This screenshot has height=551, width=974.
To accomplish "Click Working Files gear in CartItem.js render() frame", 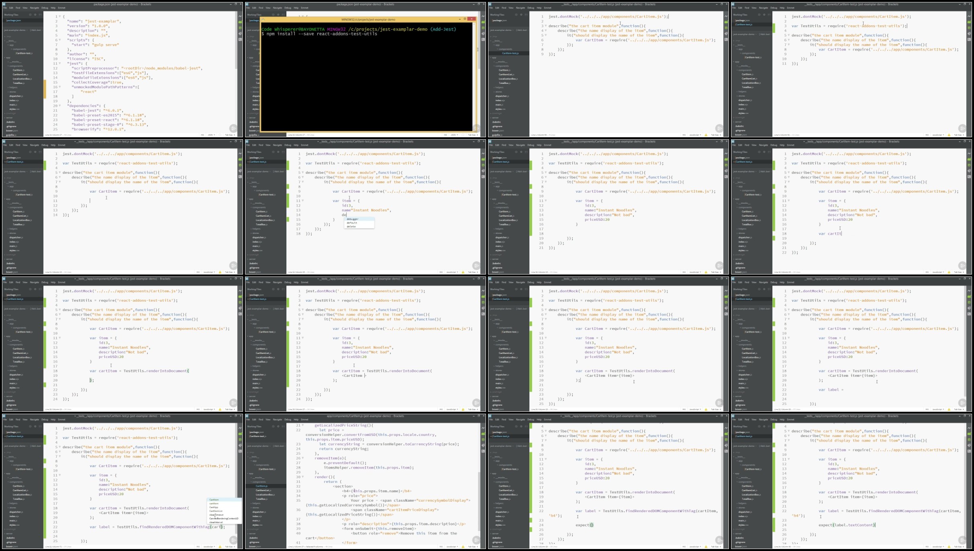I will (x=278, y=426).
